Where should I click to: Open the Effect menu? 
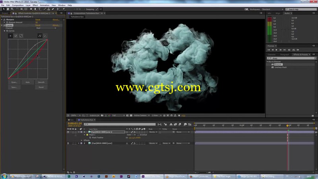pos(35,5)
